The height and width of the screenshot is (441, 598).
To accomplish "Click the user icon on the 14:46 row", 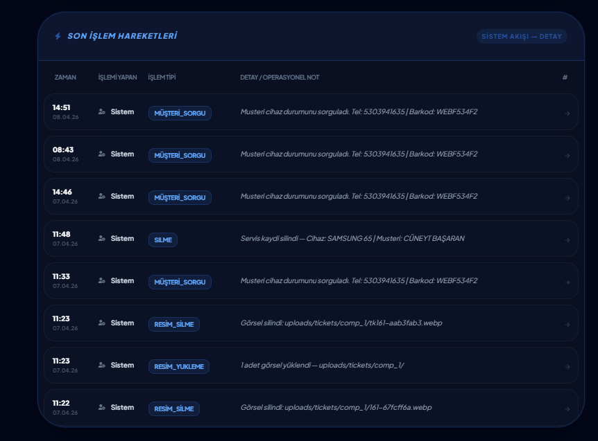I will (102, 197).
